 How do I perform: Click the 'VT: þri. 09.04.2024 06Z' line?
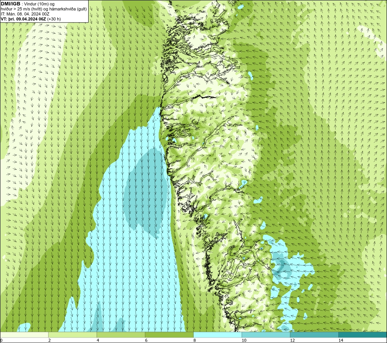(24, 19)
